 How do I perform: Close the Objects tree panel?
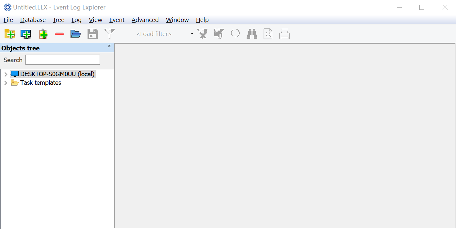click(109, 46)
